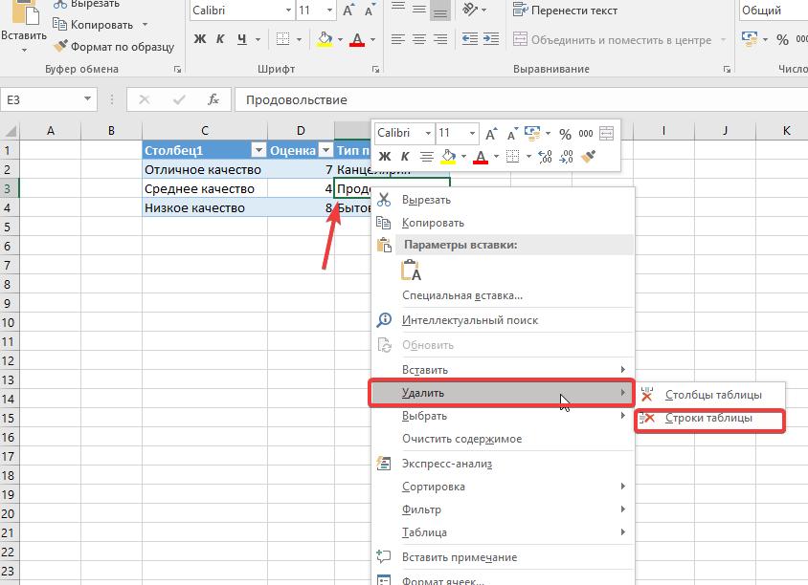Toggle underline Ч in the ribbon

tap(241, 39)
